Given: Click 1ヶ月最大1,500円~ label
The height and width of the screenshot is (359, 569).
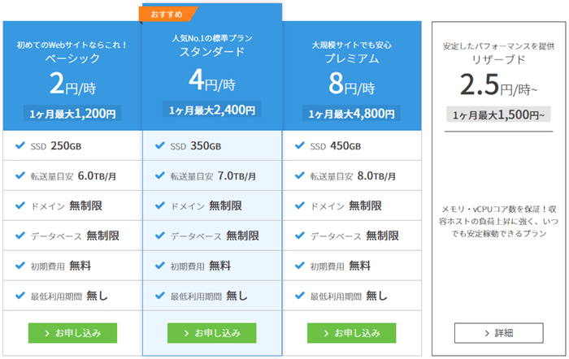Looking at the screenshot, I should point(498,115).
